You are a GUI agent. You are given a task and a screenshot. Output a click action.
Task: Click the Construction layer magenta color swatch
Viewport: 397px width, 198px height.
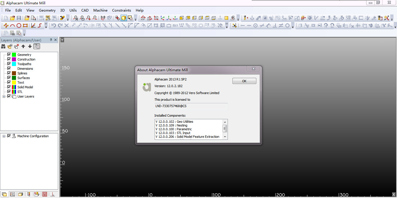click(14, 59)
